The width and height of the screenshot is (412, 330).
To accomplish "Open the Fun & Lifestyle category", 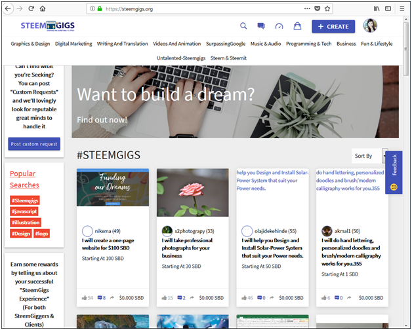I will 377,44.
